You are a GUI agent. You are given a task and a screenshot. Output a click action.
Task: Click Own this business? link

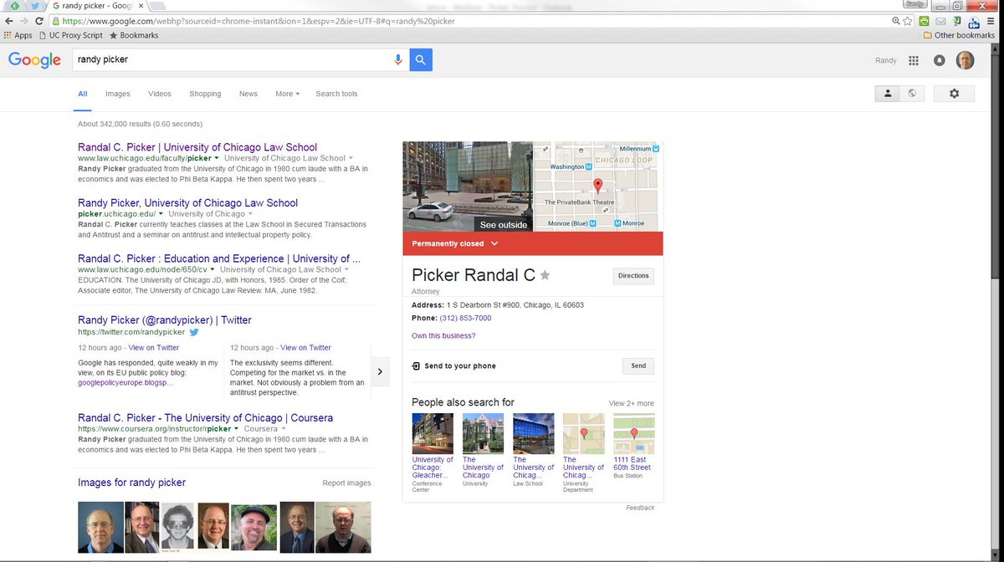(443, 336)
